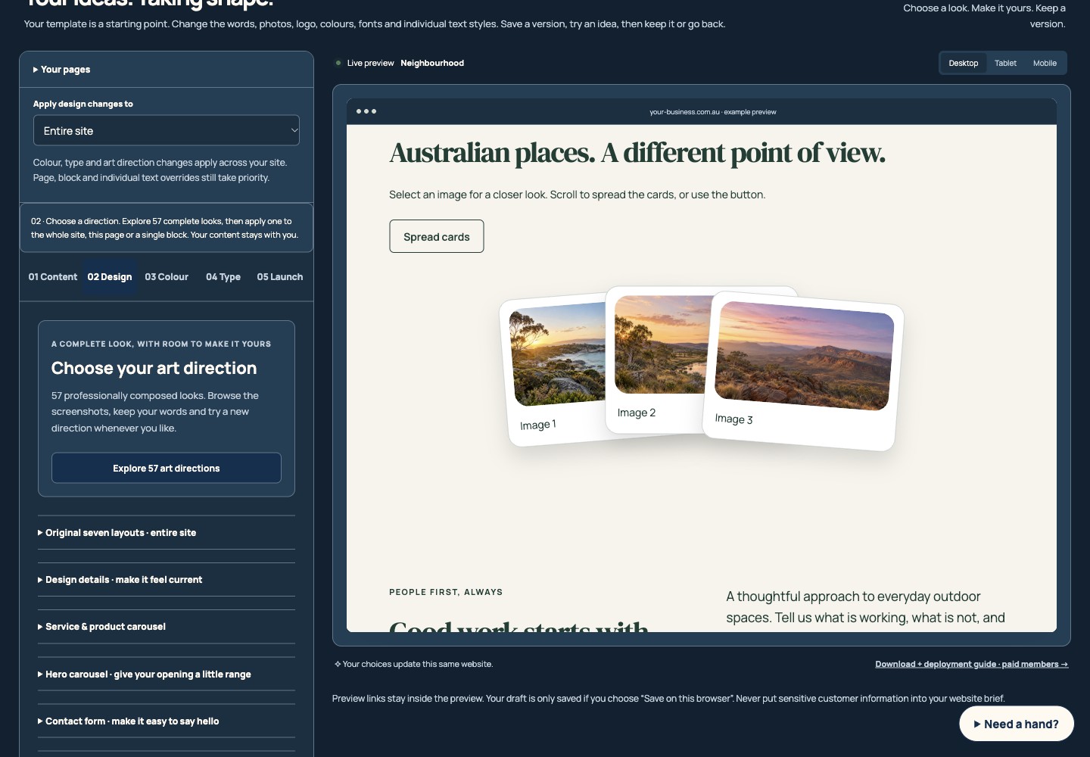Image resolution: width=1090 pixels, height=757 pixels.
Task: Expand Original seven layouts section
Action: 167,533
